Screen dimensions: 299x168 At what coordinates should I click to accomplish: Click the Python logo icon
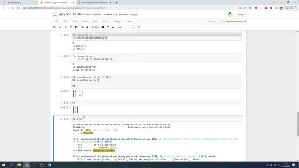[230, 14]
